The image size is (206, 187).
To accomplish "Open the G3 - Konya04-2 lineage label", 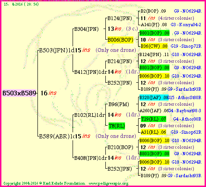I will point(186,25).
